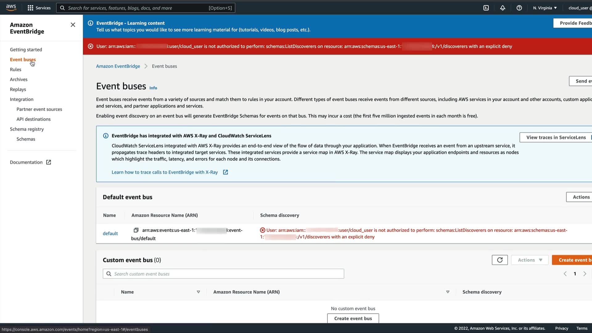592x333 pixels.
Task: Select Schemas under Schema registry
Action: point(26,139)
